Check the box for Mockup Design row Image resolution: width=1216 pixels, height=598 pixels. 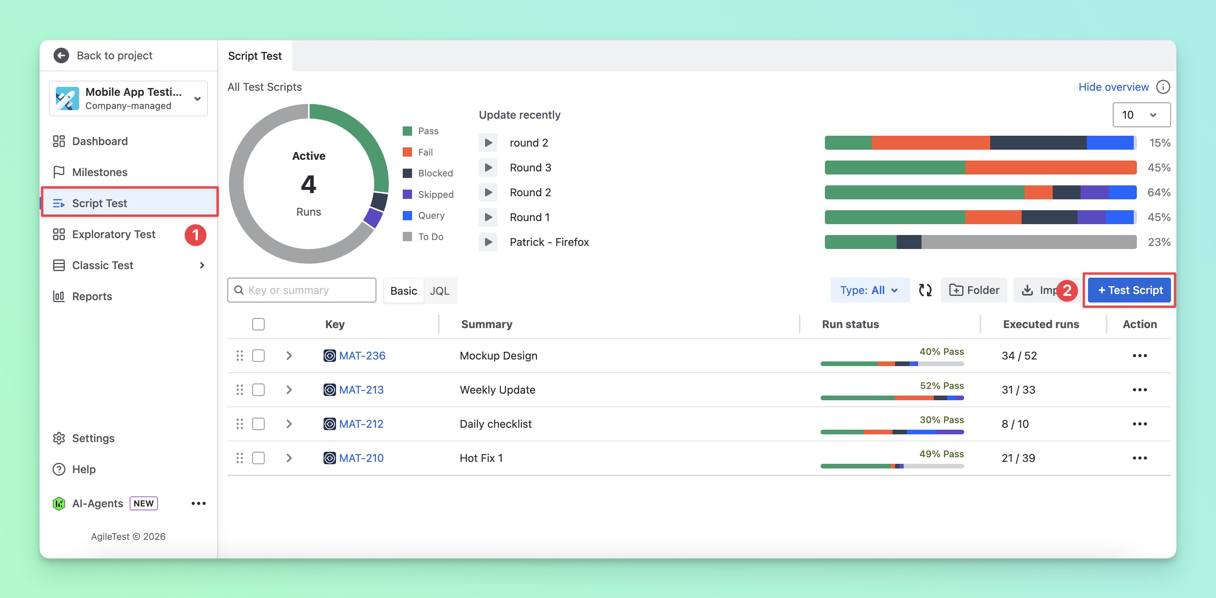[258, 355]
